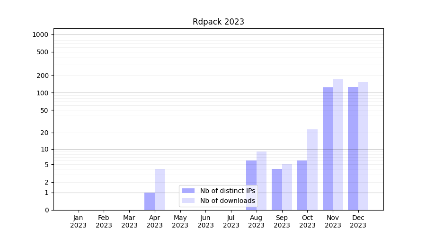Select the October downloads bar
This screenshot has height=236, width=426.
312,170
